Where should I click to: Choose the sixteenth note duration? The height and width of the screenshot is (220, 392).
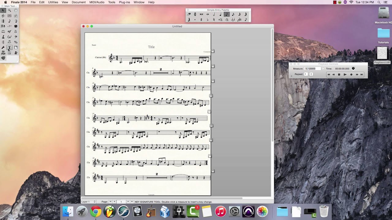tap(233, 14)
